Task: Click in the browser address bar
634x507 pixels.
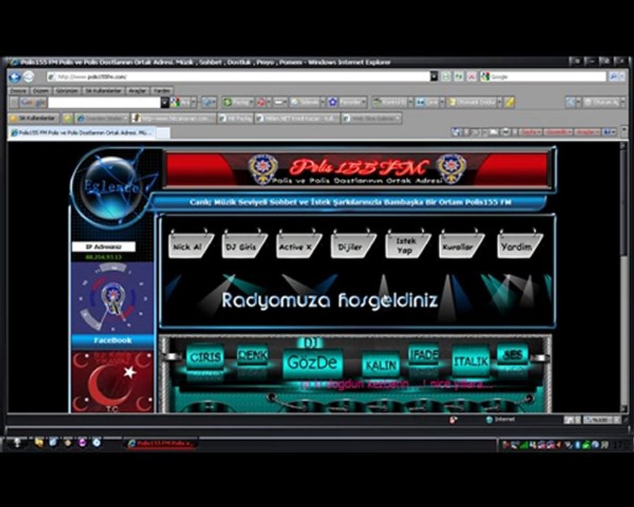Action: click(238, 77)
